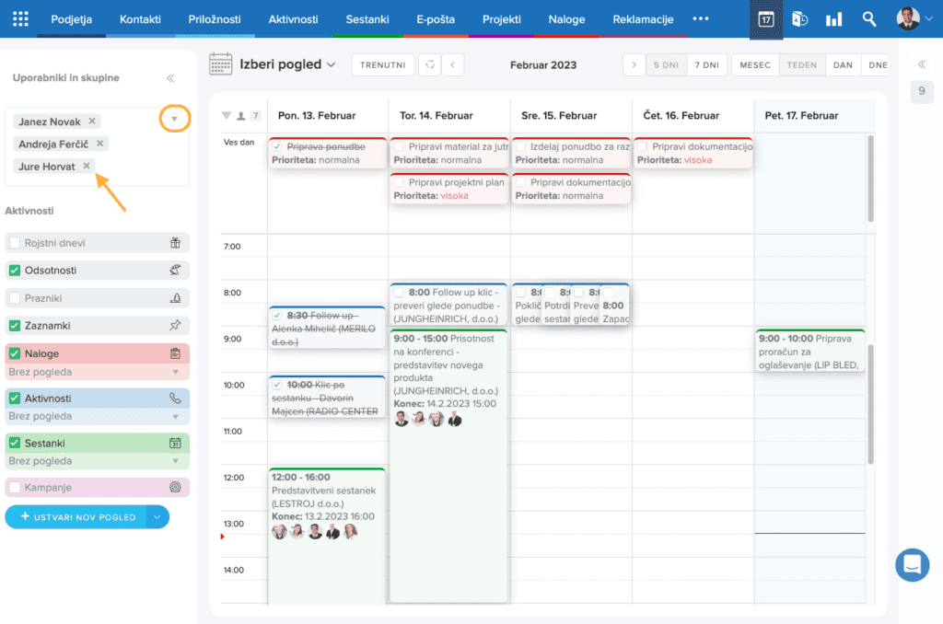
Task: Open the Predstavitveni sestanek LESTROJ event
Action: coord(327,535)
